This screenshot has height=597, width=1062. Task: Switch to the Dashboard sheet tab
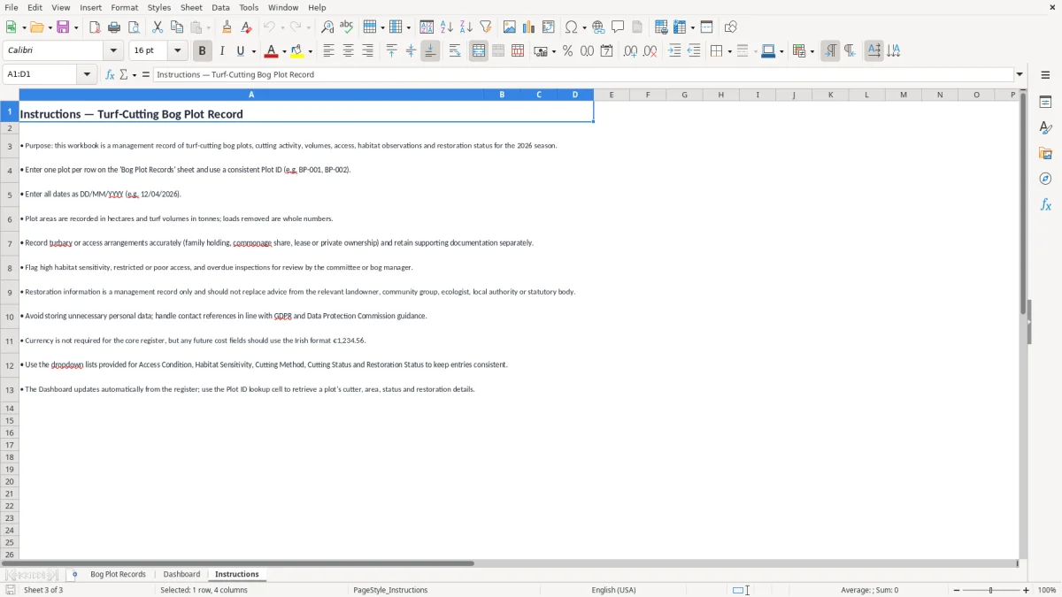point(181,575)
